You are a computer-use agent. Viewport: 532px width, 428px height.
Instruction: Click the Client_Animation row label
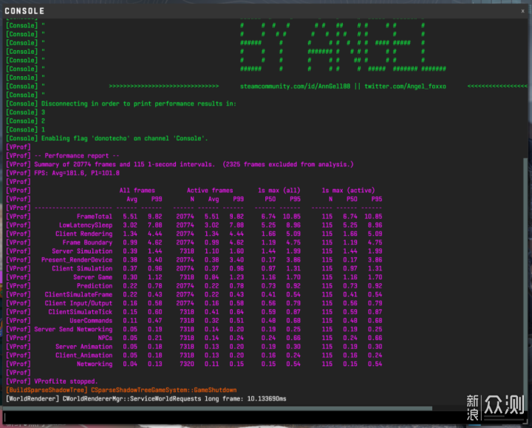point(83,355)
